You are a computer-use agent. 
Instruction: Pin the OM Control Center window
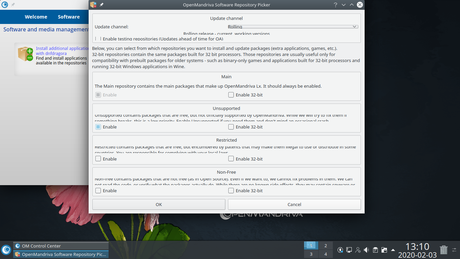(x=13, y=5)
